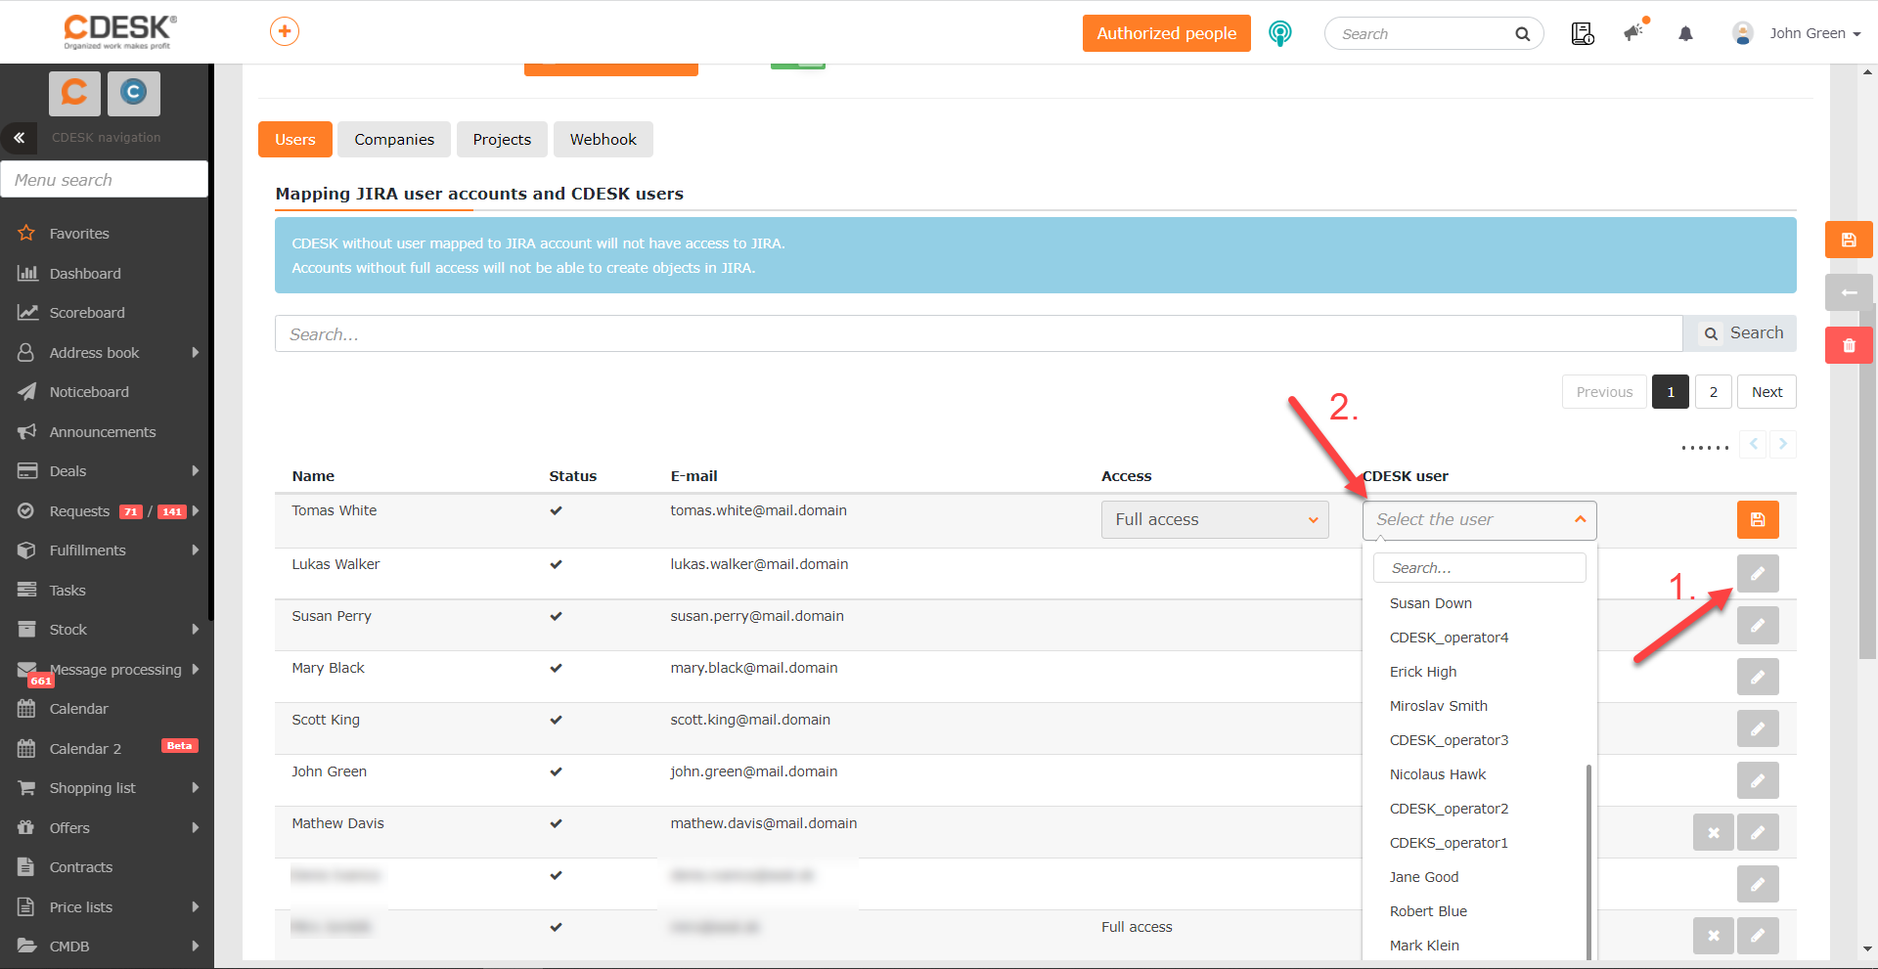Open the podcast broadcast icon
Image resolution: width=1878 pixels, height=969 pixels.
(x=1279, y=33)
